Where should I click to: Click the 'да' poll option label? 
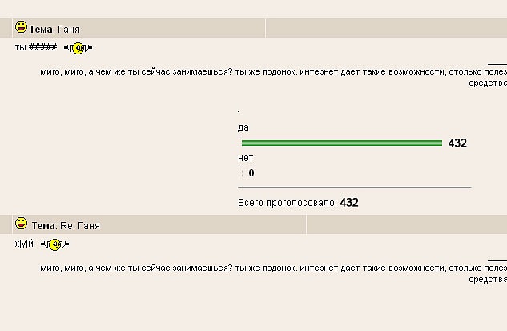pyautogui.click(x=243, y=127)
